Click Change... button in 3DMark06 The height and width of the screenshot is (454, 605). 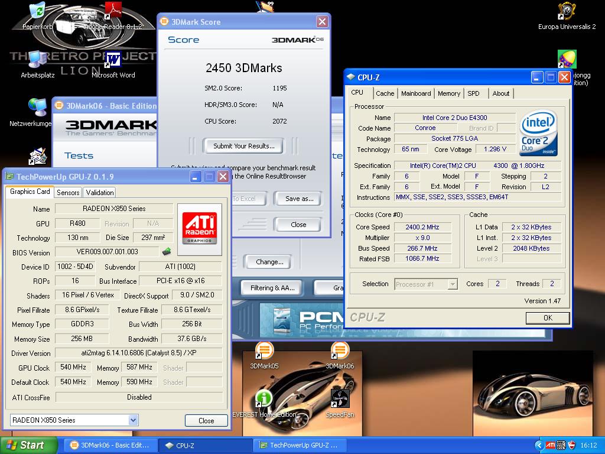pyautogui.click(x=269, y=262)
